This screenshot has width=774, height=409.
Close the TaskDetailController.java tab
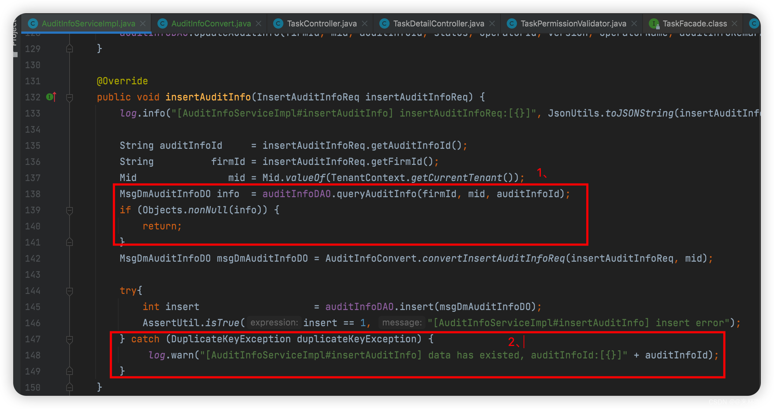tap(492, 23)
